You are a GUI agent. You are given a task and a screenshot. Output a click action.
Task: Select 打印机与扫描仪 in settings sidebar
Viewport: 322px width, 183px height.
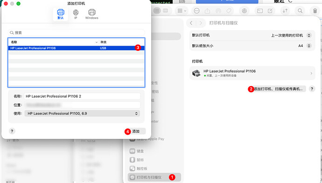154,177
